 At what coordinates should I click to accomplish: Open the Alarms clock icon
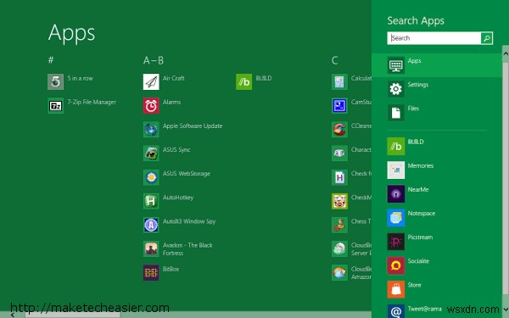pos(151,105)
